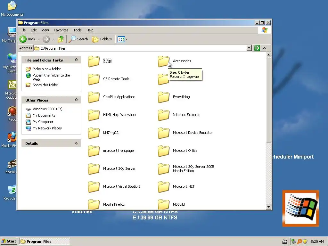Image resolution: width=328 pixels, height=246 pixels.
Task: Open the File menu
Action: 23,30
